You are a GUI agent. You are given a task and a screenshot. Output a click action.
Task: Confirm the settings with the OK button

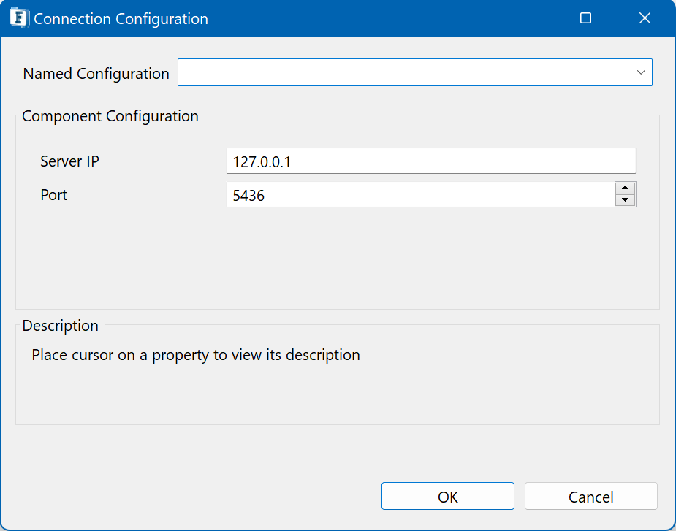[x=447, y=497]
